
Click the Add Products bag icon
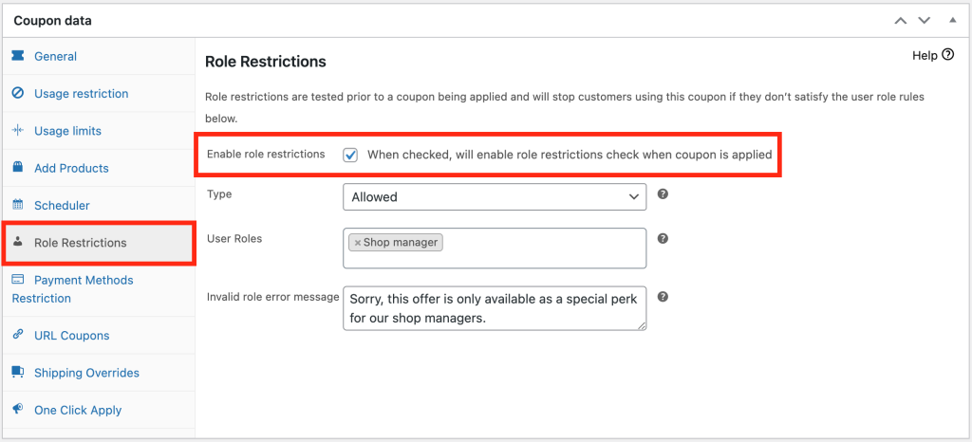tap(18, 168)
